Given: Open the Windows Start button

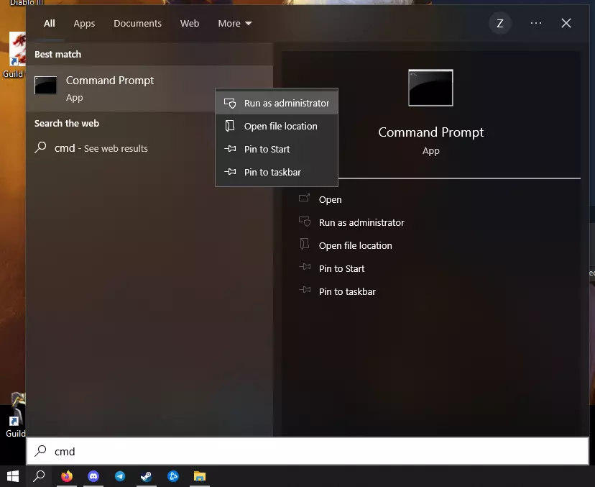Looking at the screenshot, I should pyautogui.click(x=13, y=476).
